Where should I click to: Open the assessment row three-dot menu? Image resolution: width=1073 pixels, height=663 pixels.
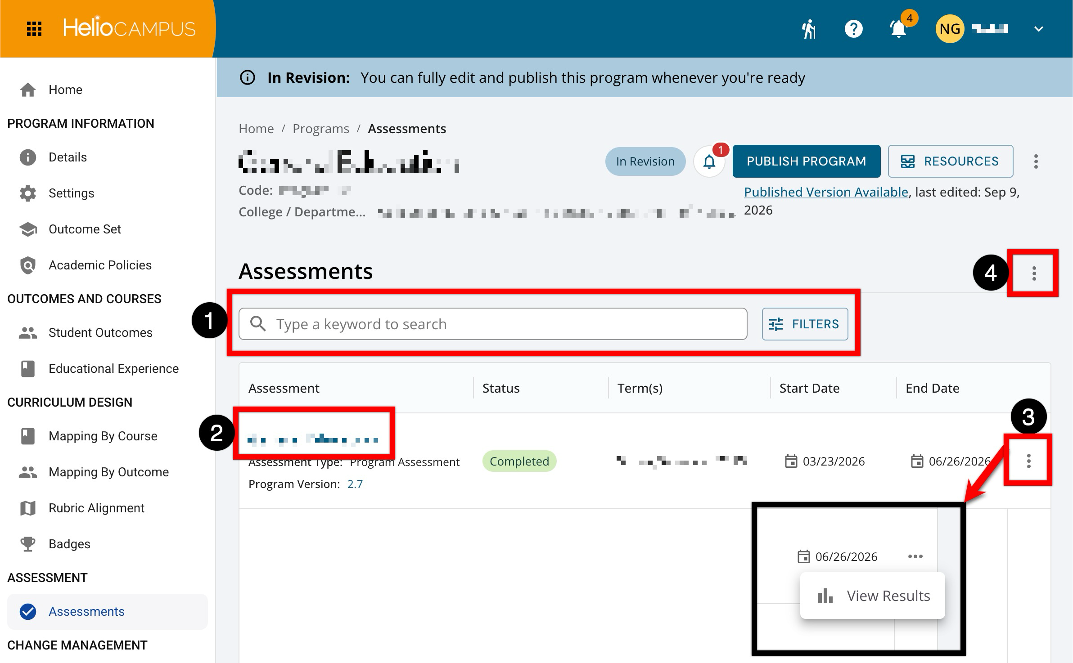point(1028,461)
